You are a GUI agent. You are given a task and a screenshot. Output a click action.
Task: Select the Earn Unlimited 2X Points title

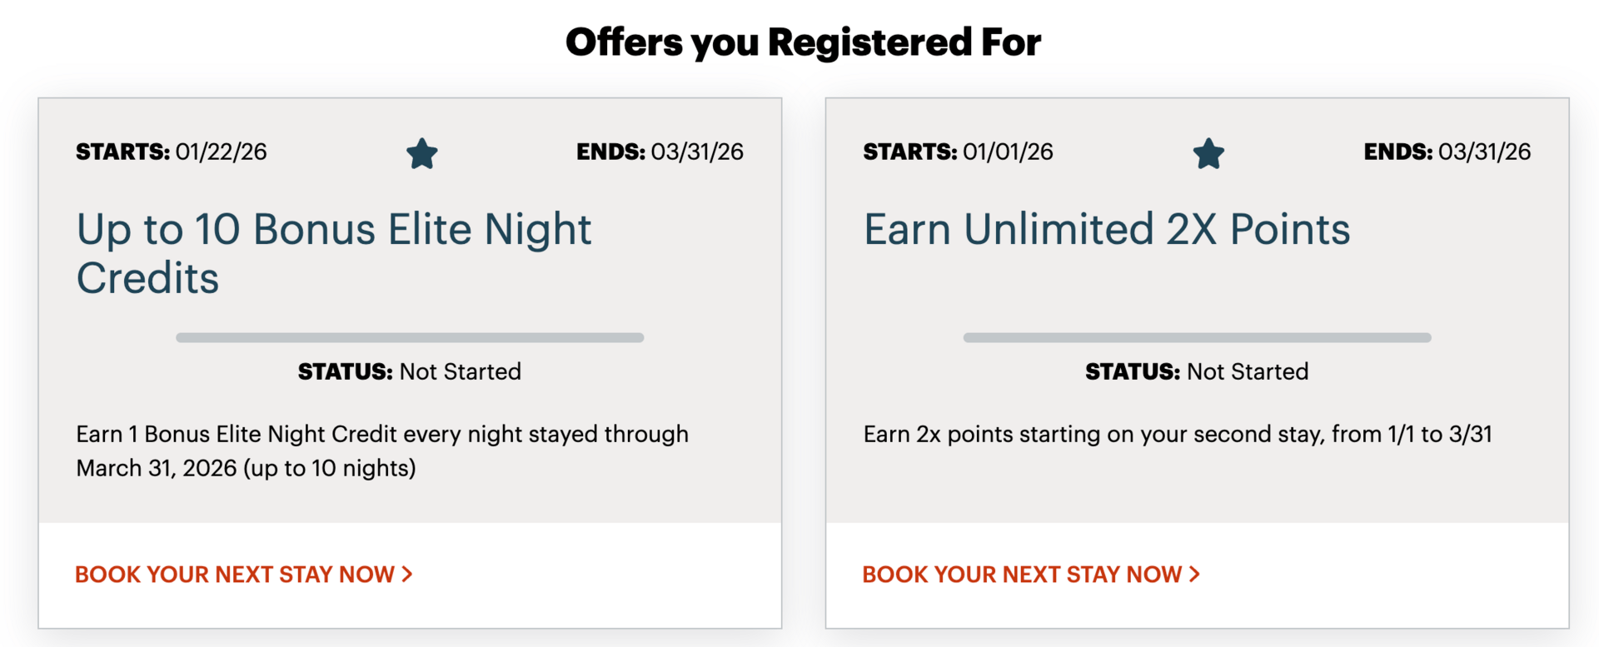(x=1107, y=229)
